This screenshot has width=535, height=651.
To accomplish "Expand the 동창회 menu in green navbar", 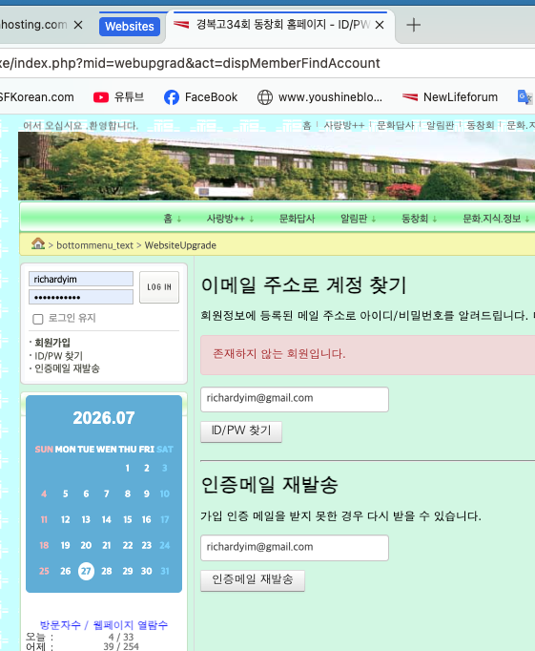I will [419, 219].
